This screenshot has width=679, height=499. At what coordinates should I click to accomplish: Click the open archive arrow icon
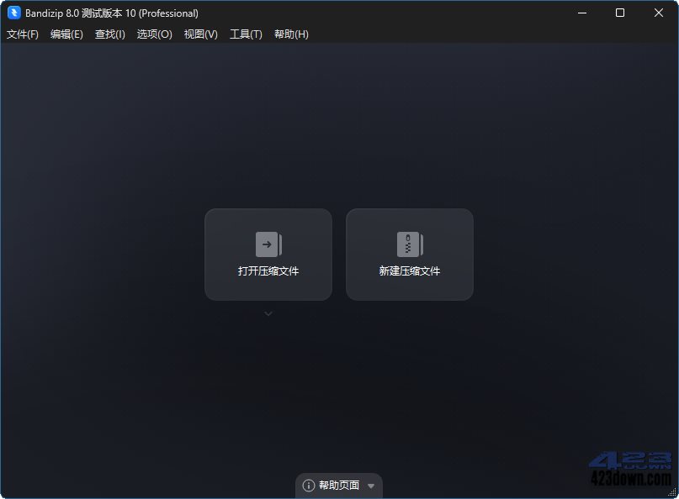point(268,244)
